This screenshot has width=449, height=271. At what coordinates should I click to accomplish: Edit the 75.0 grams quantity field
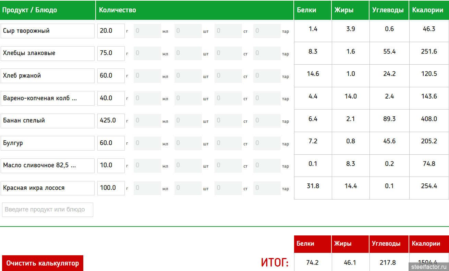(x=111, y=53)
